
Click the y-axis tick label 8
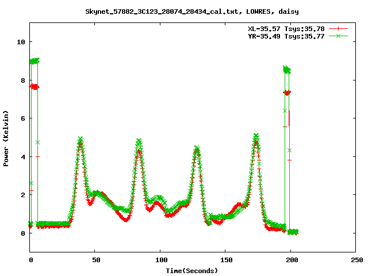[x=22, y=80]
